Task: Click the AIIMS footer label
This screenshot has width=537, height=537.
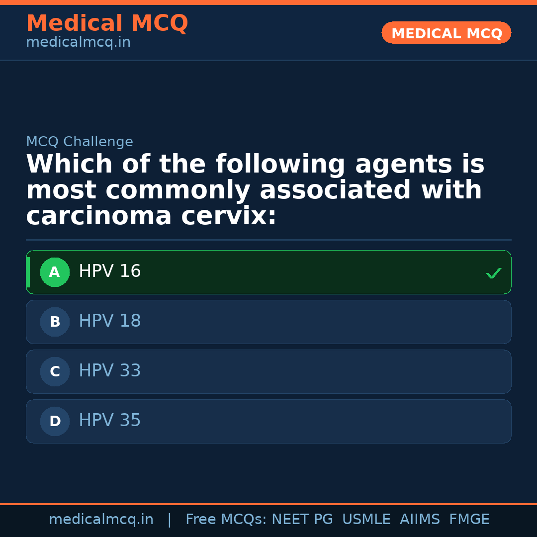Action: point(420,520)
